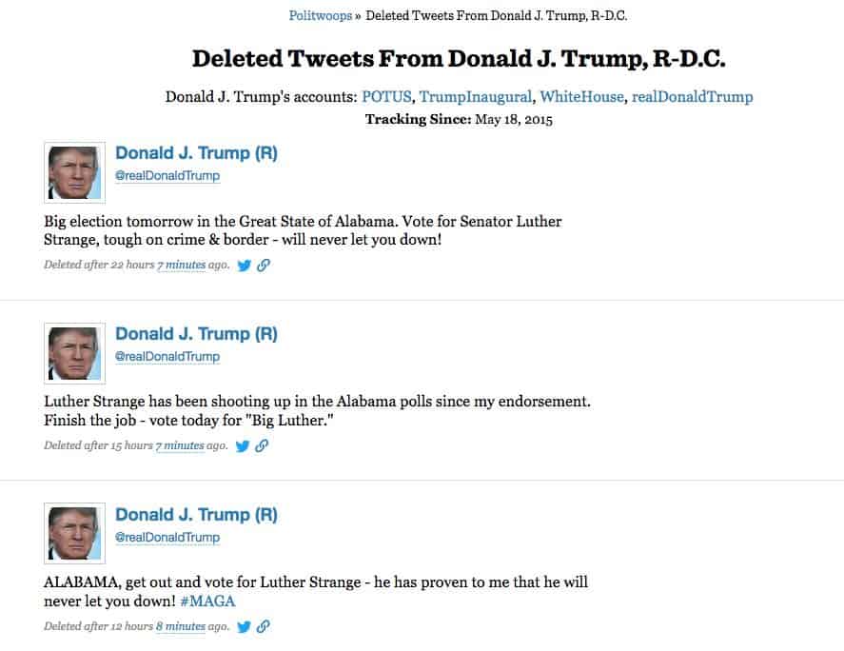
Task: Select the realDonaldTrump account link in header
Action: [692, 97]
